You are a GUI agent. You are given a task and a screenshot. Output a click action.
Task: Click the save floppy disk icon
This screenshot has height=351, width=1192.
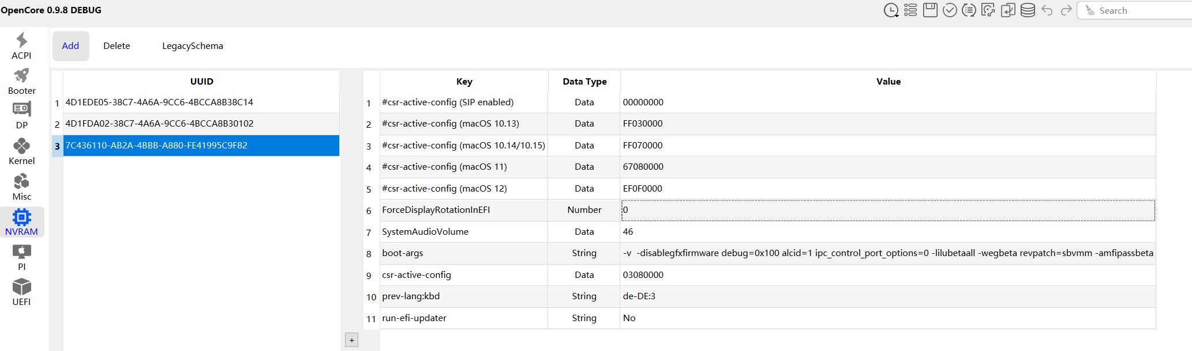[930, 10]
